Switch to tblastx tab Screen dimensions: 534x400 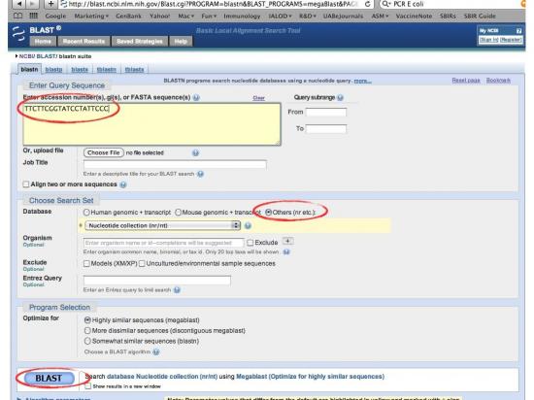click(x=134, y=70)
